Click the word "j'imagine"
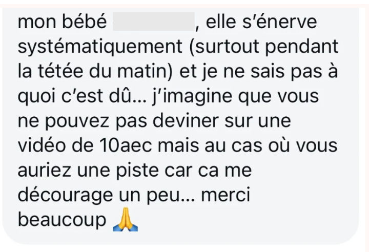 click(x=192, y=96)
